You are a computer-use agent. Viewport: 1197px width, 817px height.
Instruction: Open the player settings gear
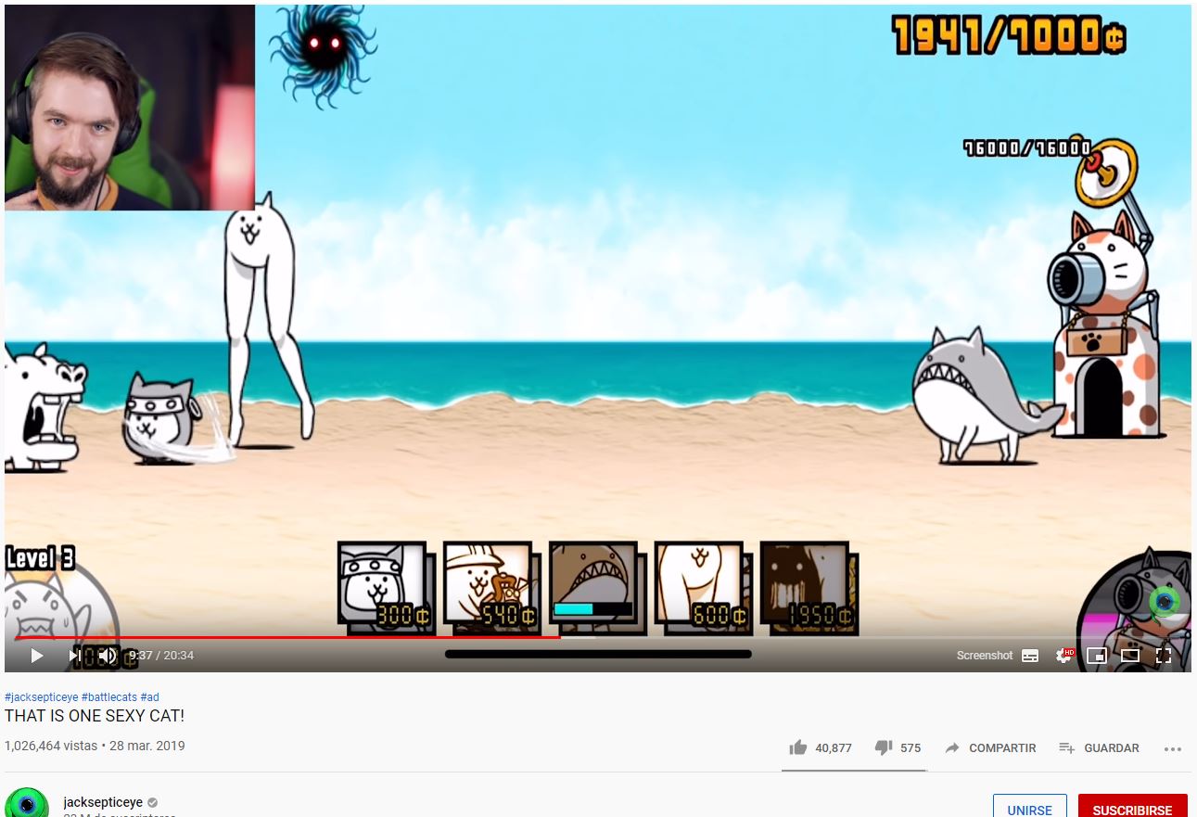[x=1064, y=656]
